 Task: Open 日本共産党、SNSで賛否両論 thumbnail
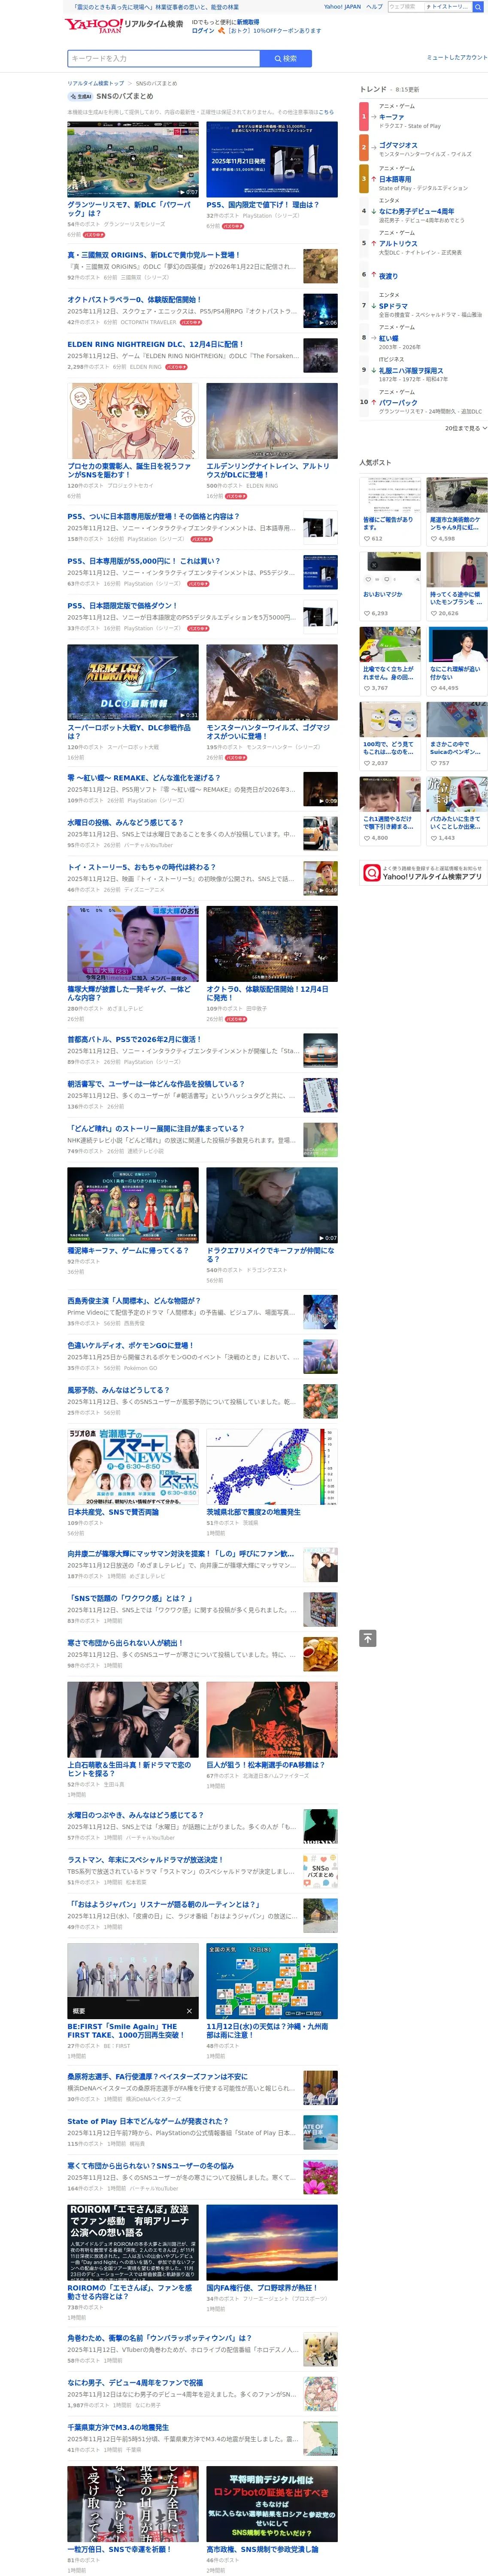(x=133, y=1466)
